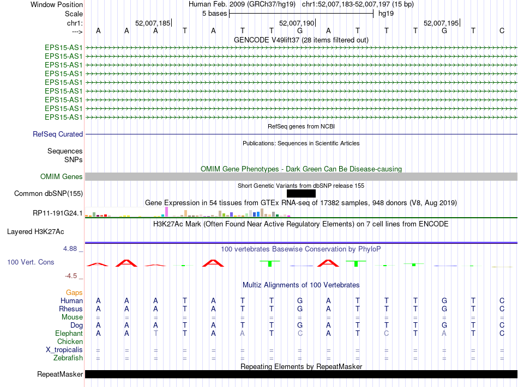Click the Gaps row label
This screenshot has height=387, width=518.
[x=74, y=292]
